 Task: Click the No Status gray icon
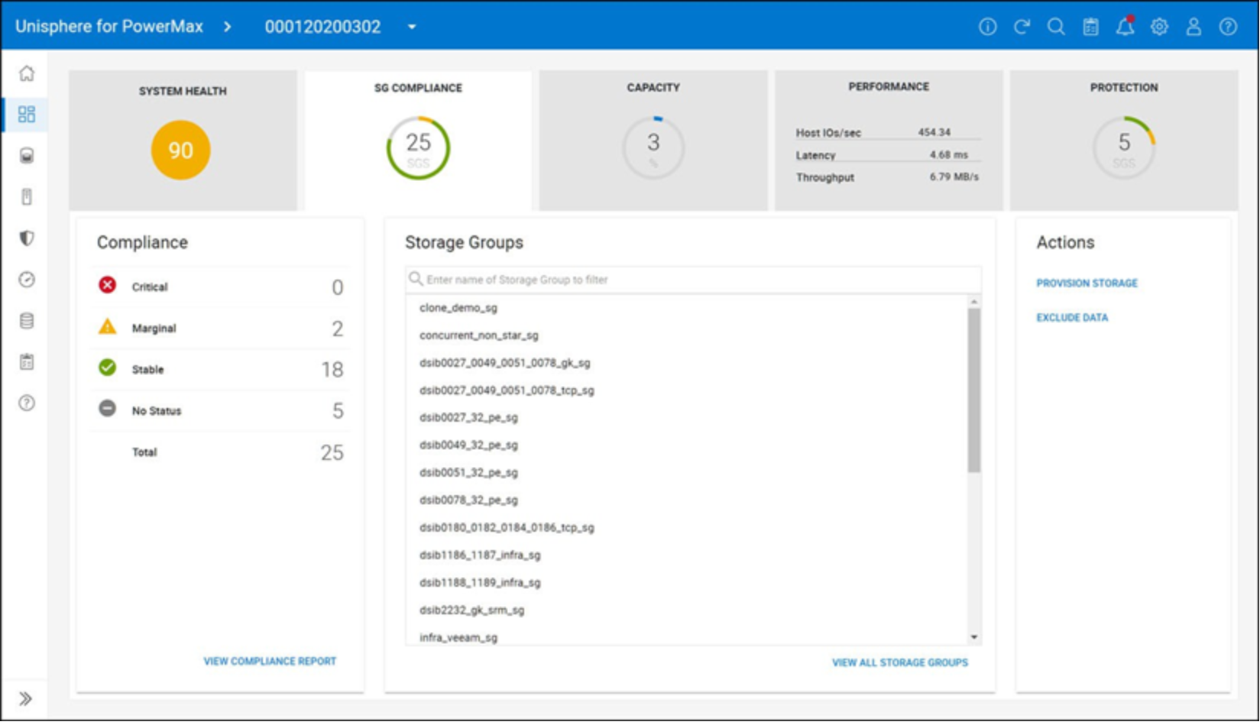tap(108, 409)
